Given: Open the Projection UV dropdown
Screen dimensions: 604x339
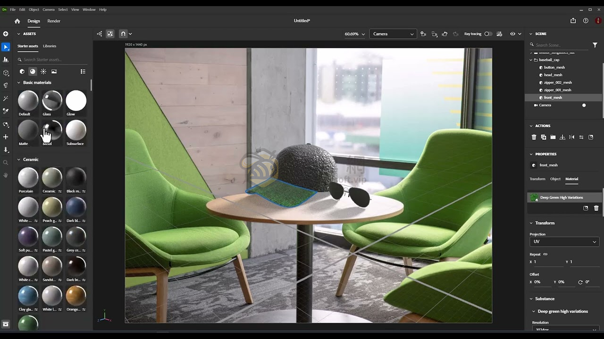Looking at the screenshot, I should click(564, 242).
